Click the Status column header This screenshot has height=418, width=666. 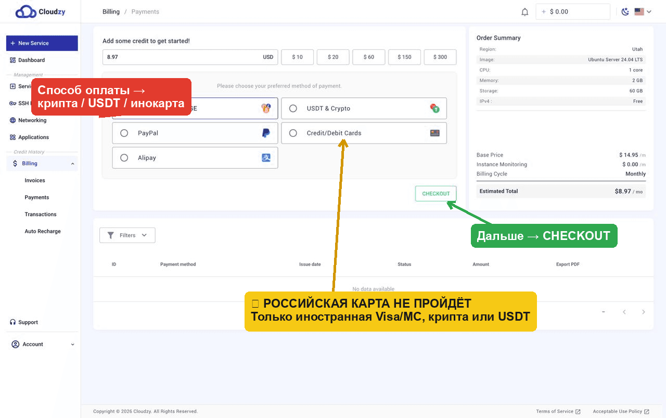click(x=404, y=264)
